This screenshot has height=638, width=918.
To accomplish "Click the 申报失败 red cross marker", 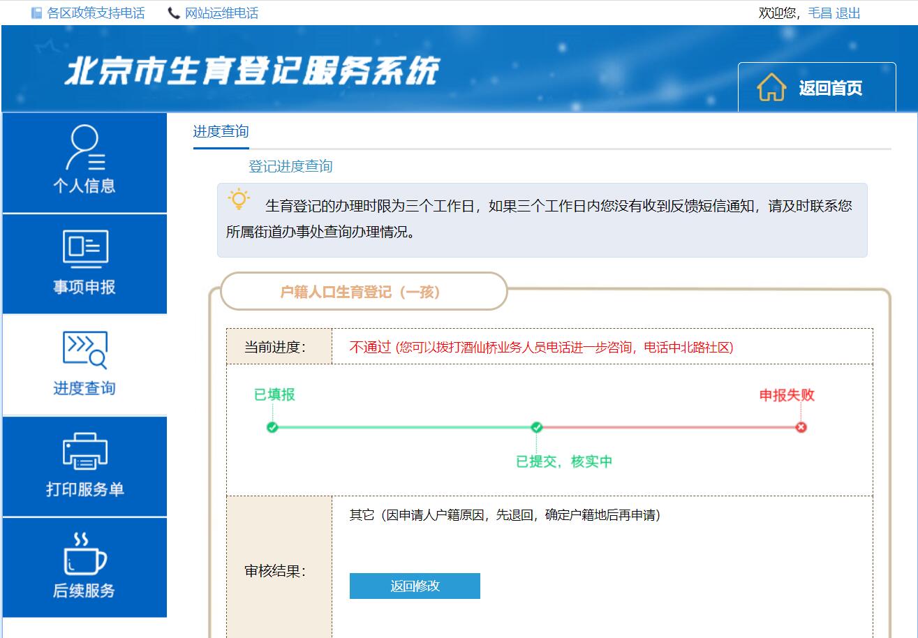I will pyautogui.click(x=801, y=427).
